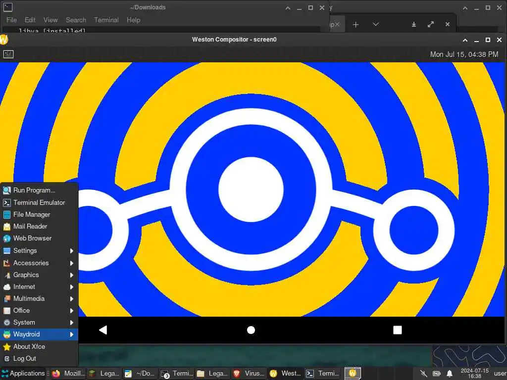The width and height of the screenshot is (507, 380).
Task: Tap Android home circle button
Action: [251, 330]
